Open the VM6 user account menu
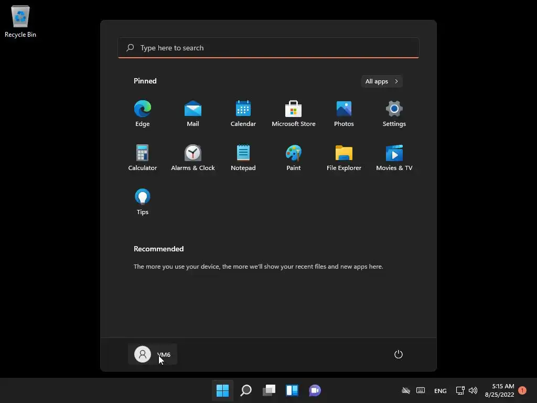This screenshot has height=403, width=537. point(153,354)
